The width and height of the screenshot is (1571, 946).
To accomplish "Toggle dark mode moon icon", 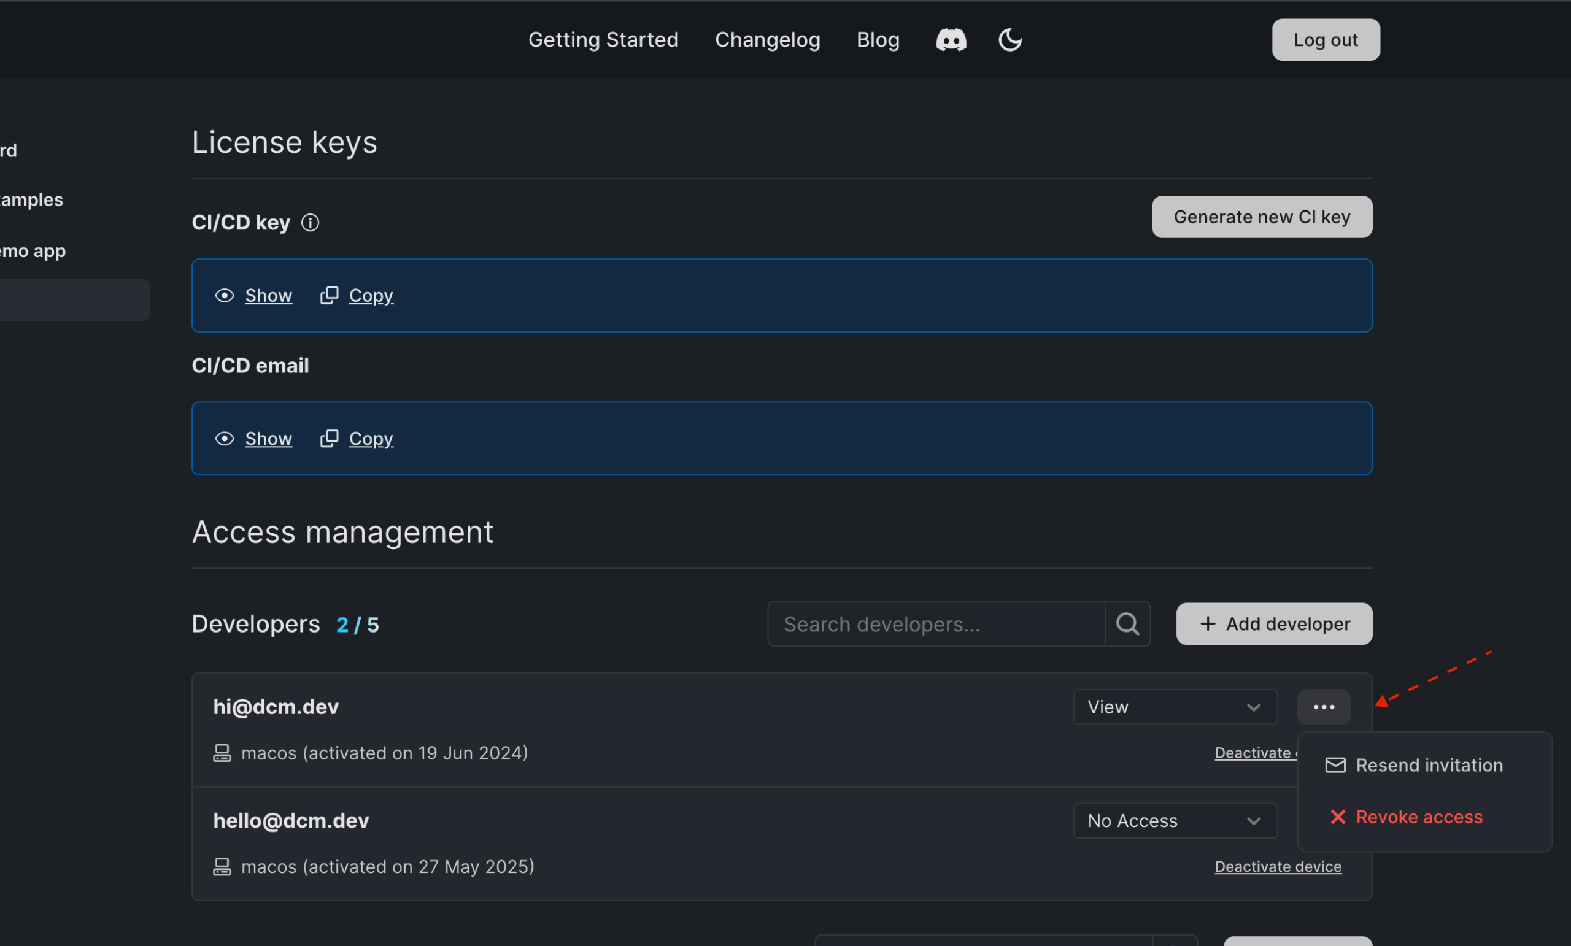I will [1009, 40].
